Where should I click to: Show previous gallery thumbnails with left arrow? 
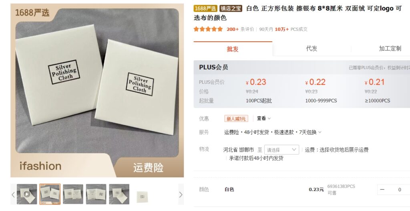tap(13, 195)
